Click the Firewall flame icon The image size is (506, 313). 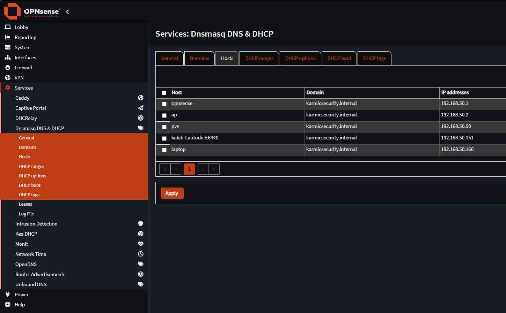coord(8,67)
